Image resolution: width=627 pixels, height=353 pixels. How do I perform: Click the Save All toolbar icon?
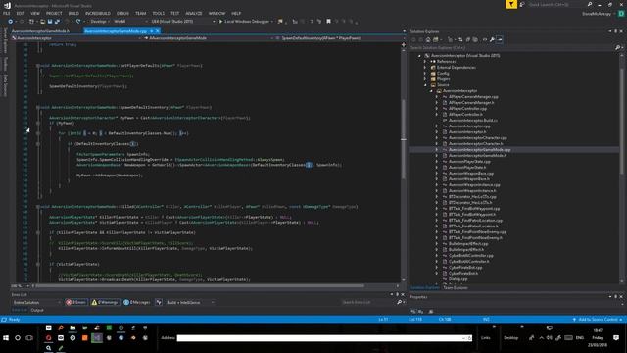pos(57,22)
